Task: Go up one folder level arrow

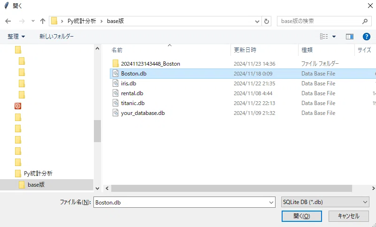Action: (x=43, y=21)
